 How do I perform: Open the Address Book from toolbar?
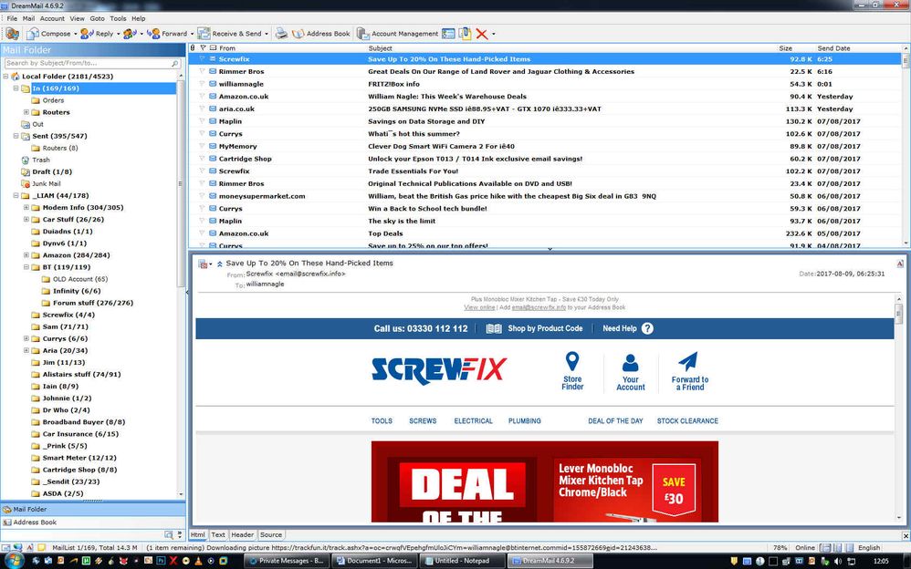(x=321, y=34)
